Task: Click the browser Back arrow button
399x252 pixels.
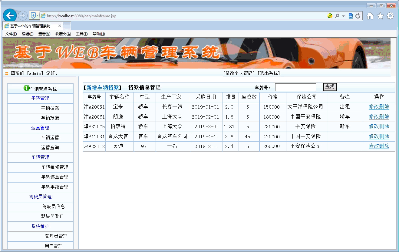Action: tap(10, 16)
